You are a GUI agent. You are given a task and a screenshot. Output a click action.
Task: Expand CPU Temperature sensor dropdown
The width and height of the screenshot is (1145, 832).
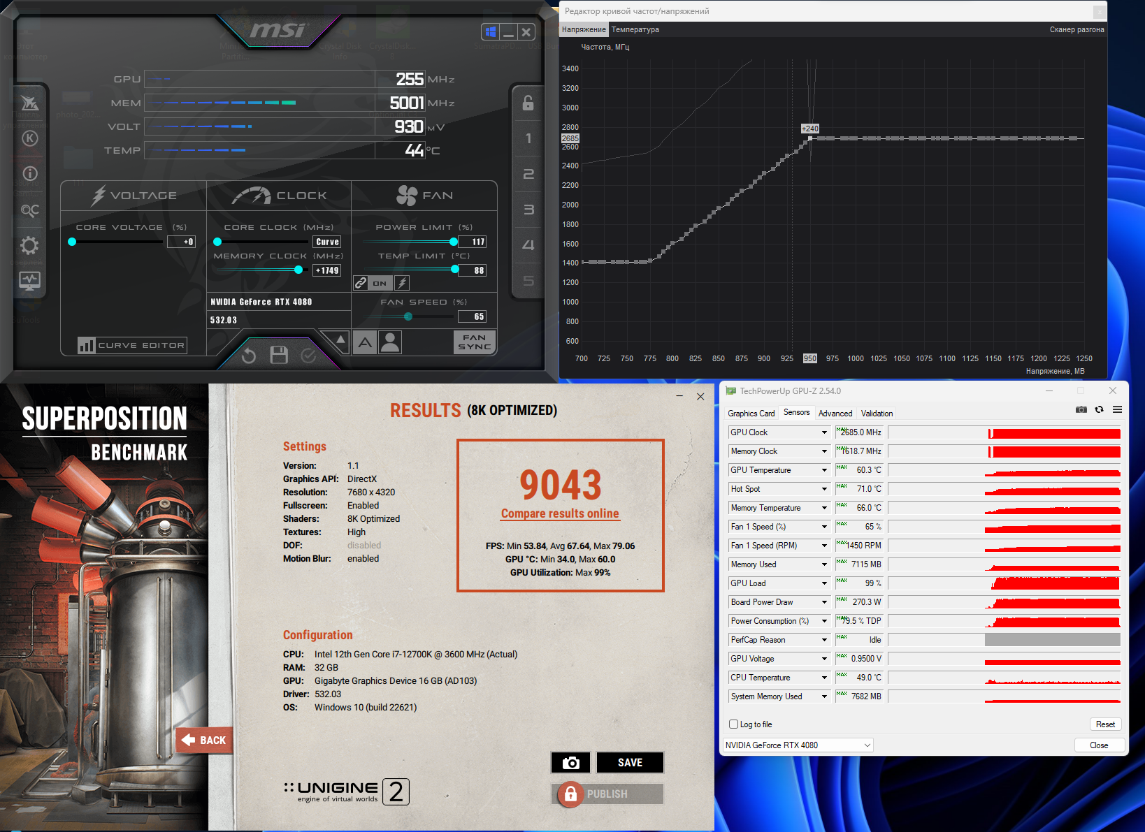pos(824,678)
